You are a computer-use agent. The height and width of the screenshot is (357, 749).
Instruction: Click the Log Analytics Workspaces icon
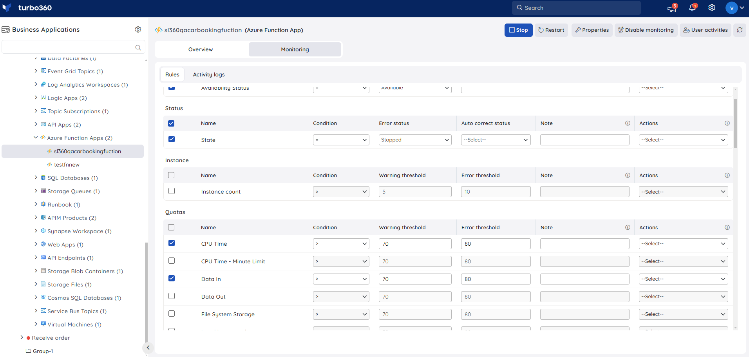[x=43, y=84]
